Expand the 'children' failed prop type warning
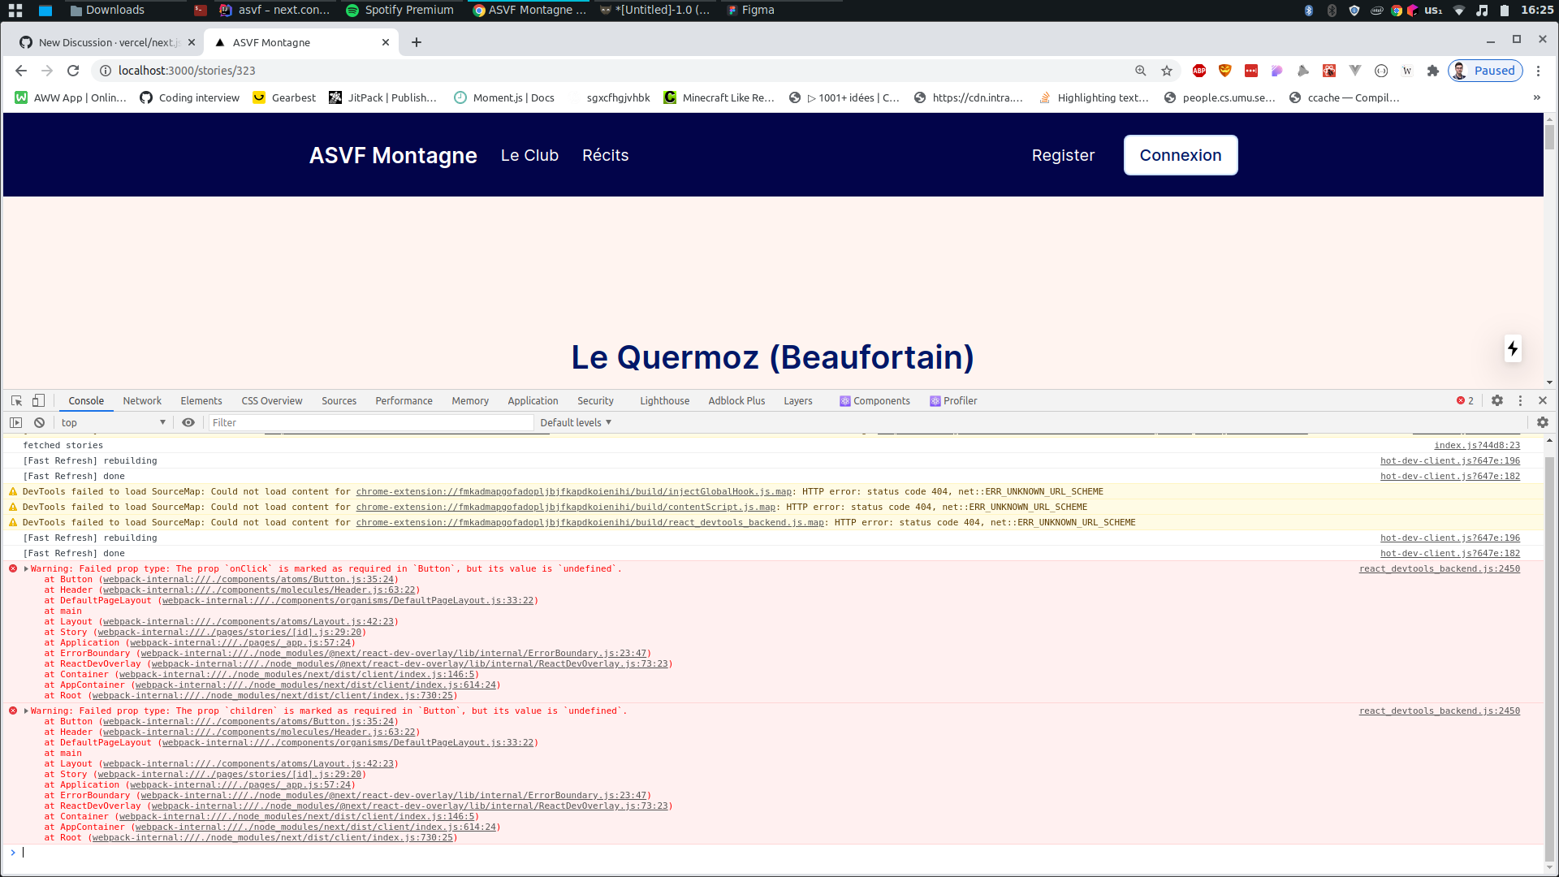This screenshot has width=1559, height=877. coord(26,711)
